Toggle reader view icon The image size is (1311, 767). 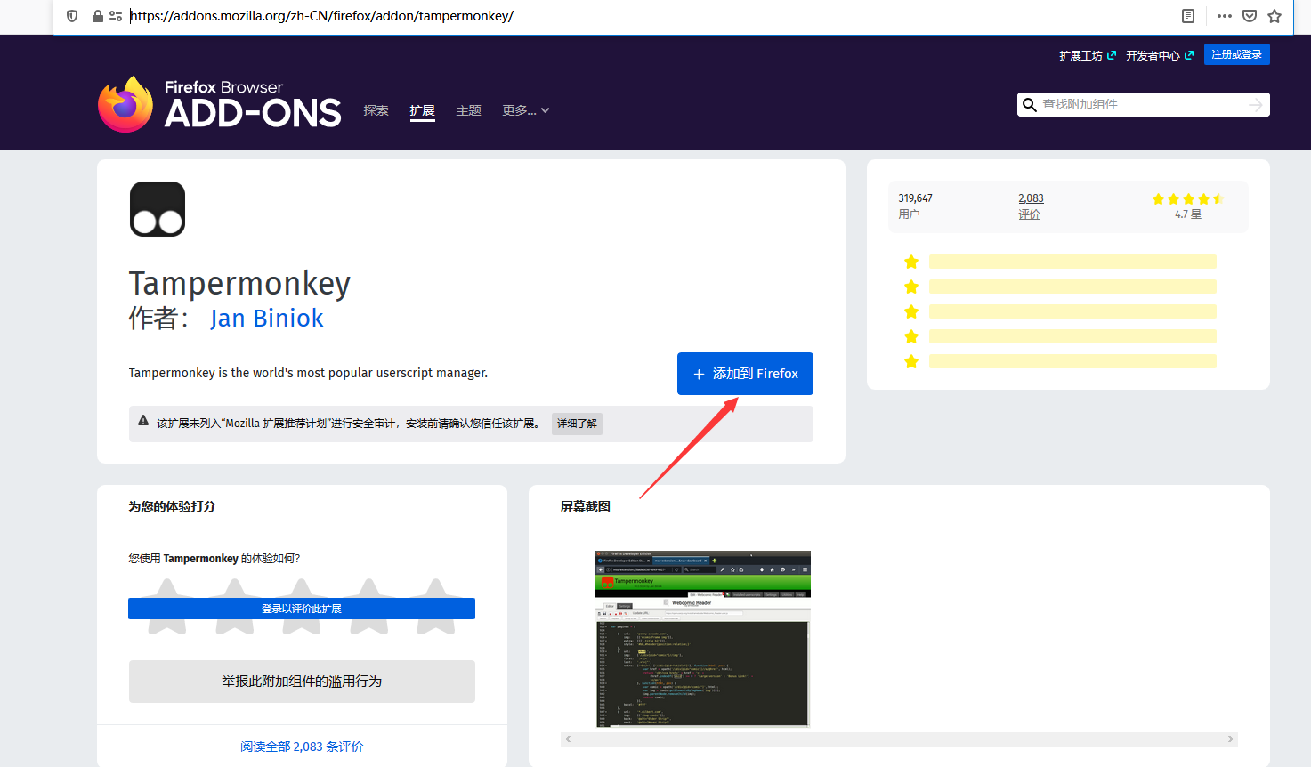pyautogui.click(x=1188, y=16)
